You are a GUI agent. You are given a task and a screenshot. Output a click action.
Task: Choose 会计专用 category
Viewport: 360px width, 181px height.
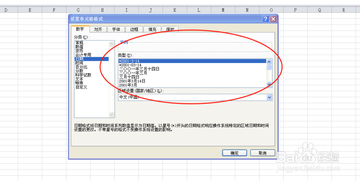(91, 55)
